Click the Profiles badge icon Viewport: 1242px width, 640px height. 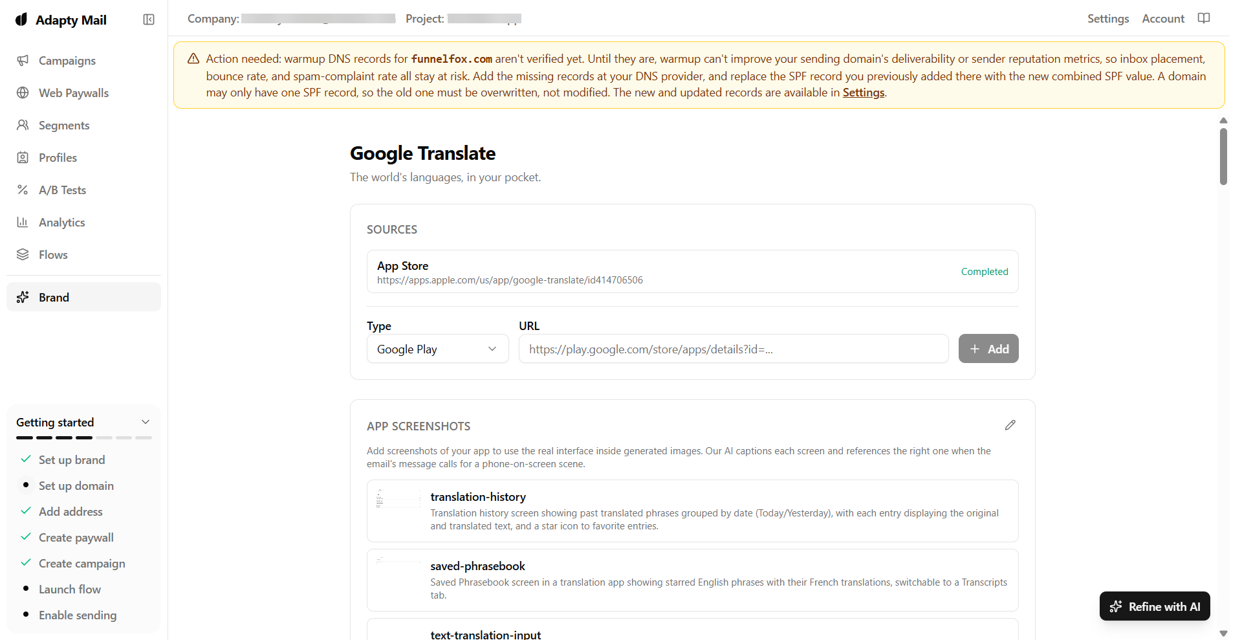pyautogui.click(x=23, y=157)
